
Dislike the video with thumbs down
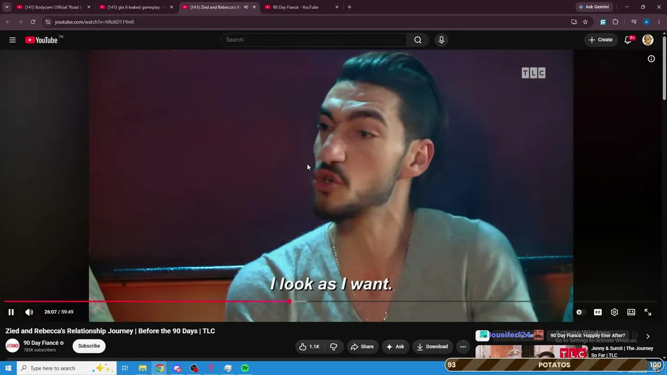point(333,346)
